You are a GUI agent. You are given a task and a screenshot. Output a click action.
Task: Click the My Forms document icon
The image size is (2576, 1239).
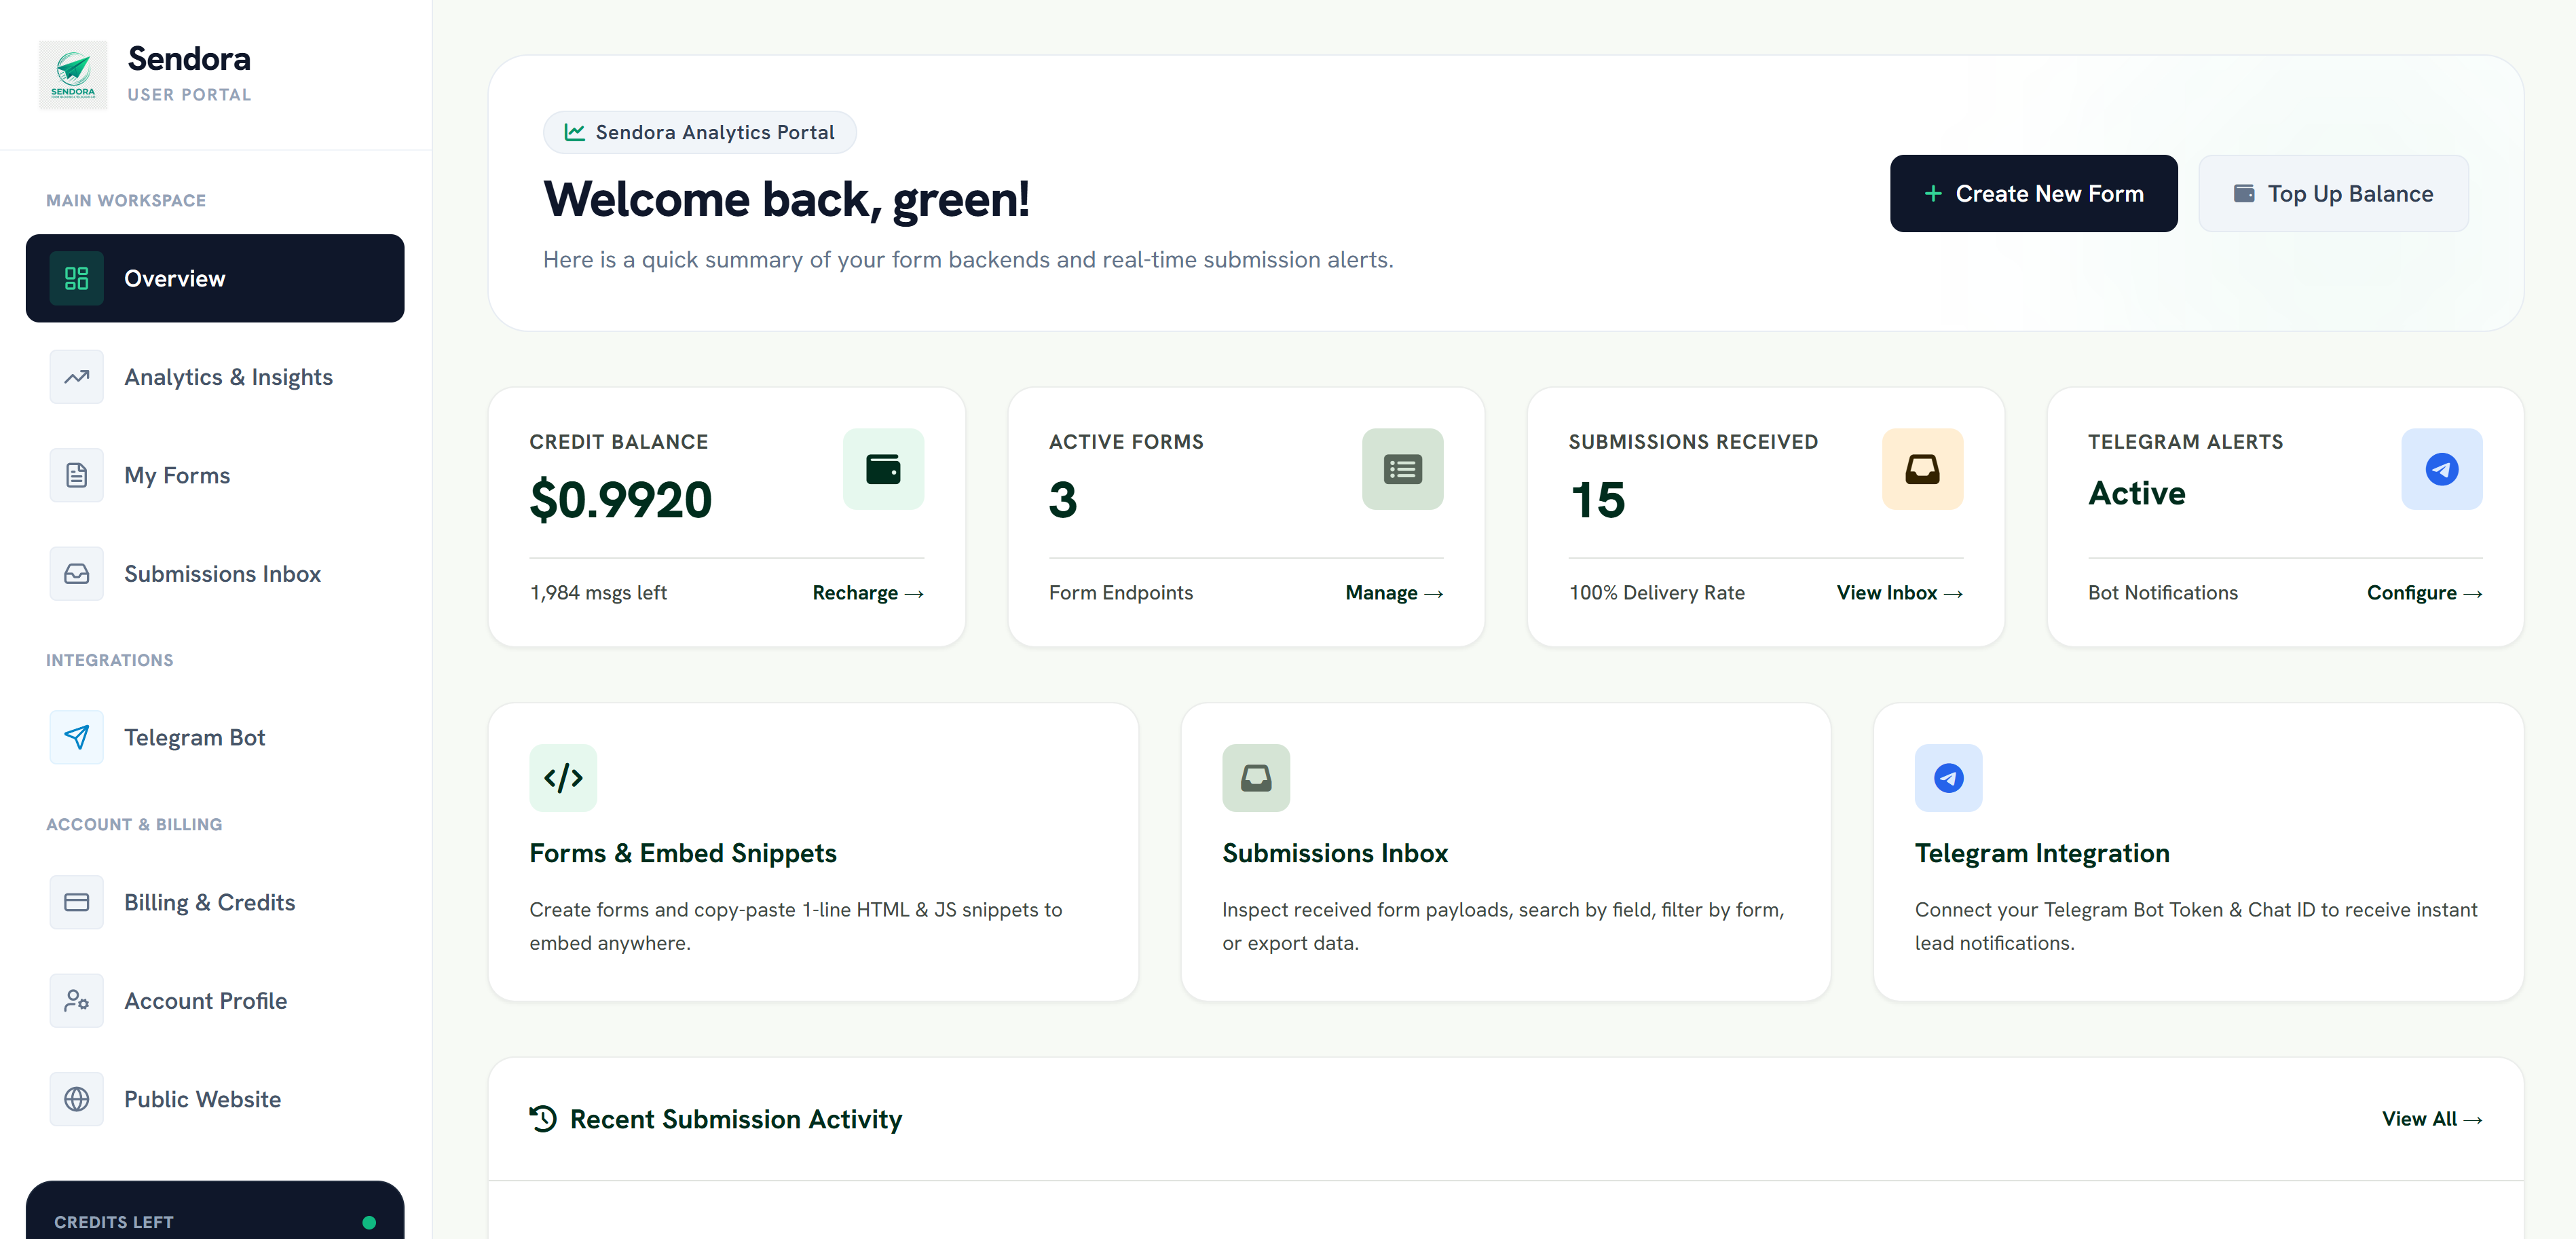coord(77,475)
